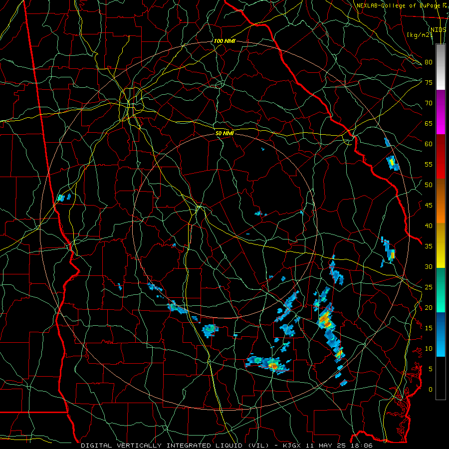Pick the black bottom segment of color bar

coord(441,378)
